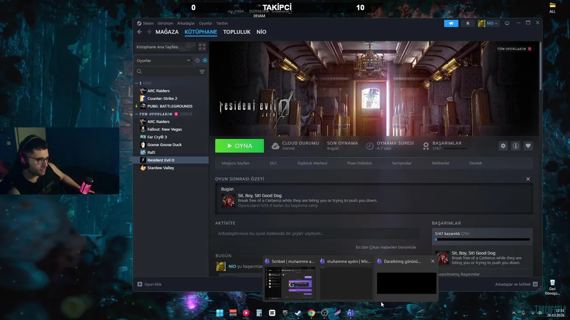Open the NİO profile tab
This screenshot has width=570, height=320.
click(x=261, y=32)
